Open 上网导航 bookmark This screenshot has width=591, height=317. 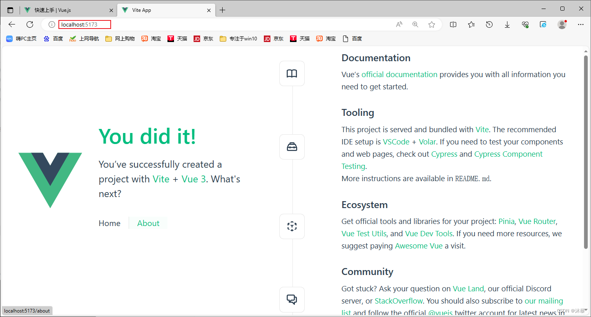pyautogui.click(x=85, y=39)
